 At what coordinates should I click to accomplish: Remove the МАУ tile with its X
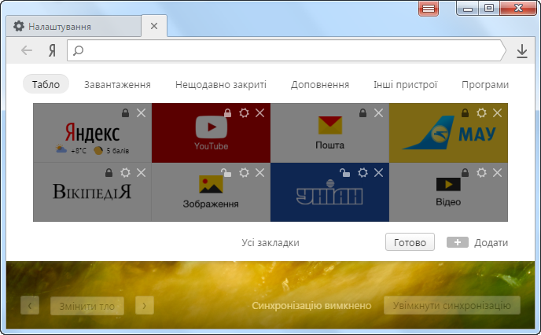(497, 112)
